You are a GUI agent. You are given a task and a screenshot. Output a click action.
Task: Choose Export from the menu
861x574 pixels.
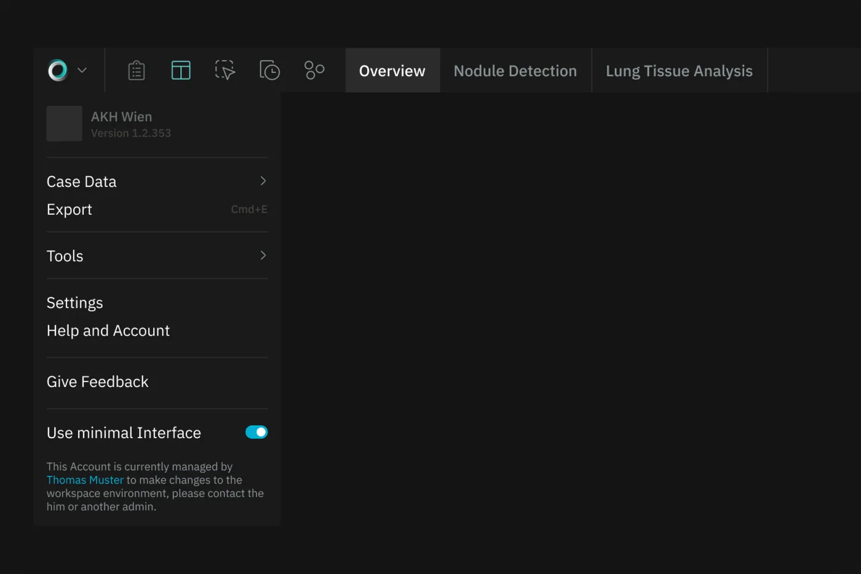coord(157,209)
